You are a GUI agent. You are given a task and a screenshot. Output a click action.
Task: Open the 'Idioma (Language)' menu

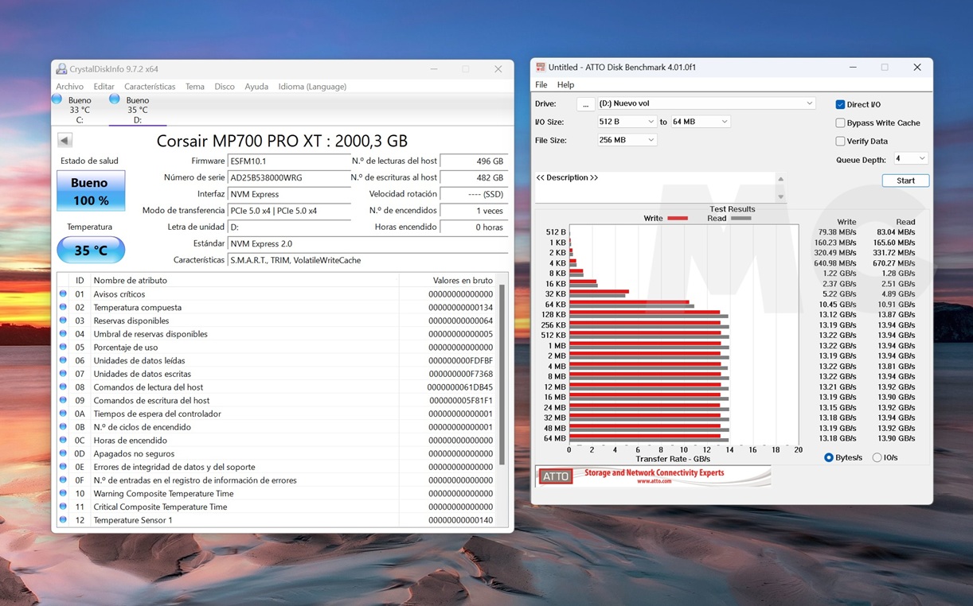pos(312,86)
